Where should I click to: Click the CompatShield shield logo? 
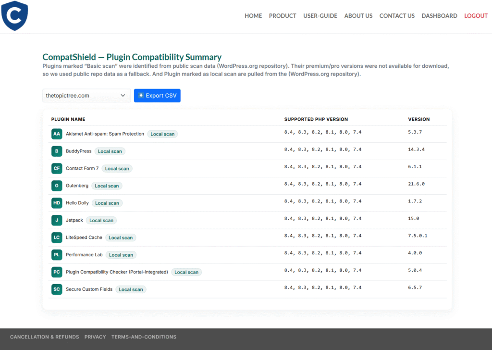tap(14, 16)
